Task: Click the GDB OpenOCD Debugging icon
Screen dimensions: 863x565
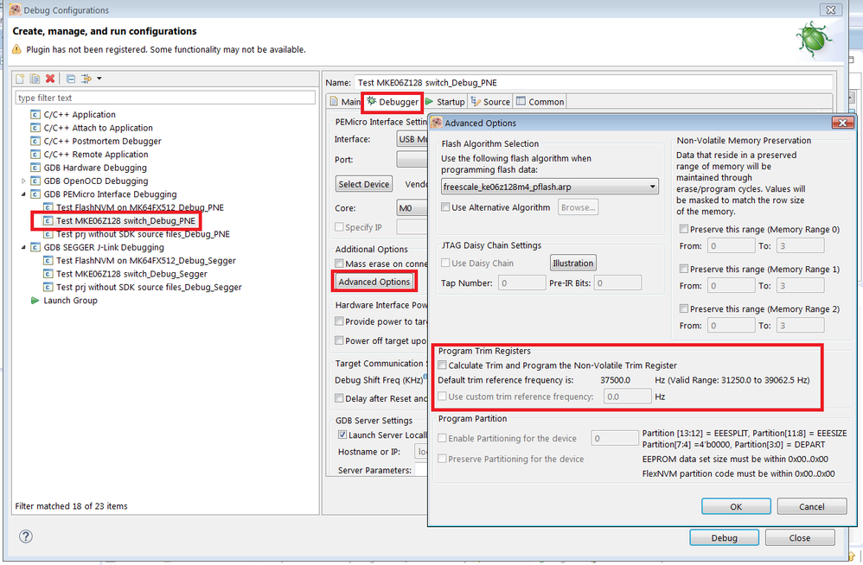Action: [35, 181]
